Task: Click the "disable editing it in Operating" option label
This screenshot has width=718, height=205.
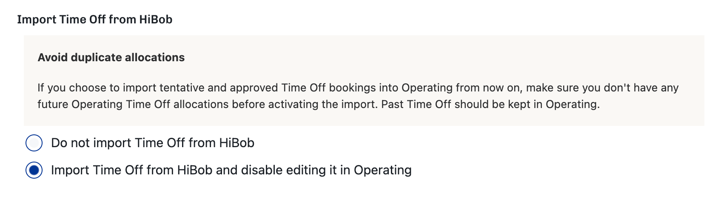Action: point(326,170)
